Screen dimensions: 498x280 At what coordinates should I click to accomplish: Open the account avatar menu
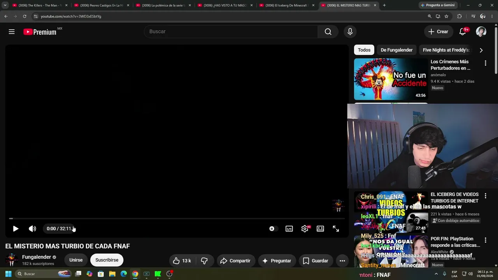481,31
